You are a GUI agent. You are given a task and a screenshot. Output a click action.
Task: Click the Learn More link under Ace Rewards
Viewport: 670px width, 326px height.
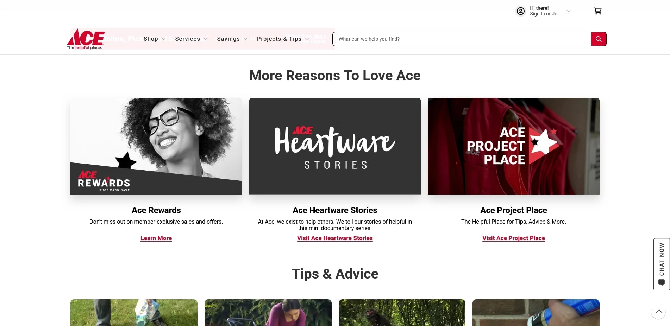[x=156, y=238]
